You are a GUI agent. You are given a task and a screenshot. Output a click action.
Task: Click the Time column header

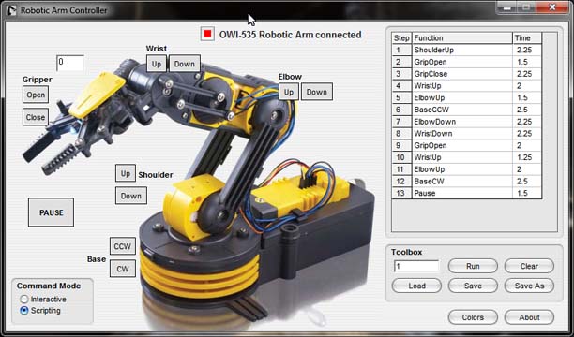527,38
